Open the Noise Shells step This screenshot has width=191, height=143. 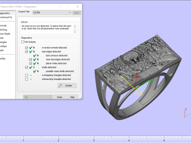(x=5, y=34)
